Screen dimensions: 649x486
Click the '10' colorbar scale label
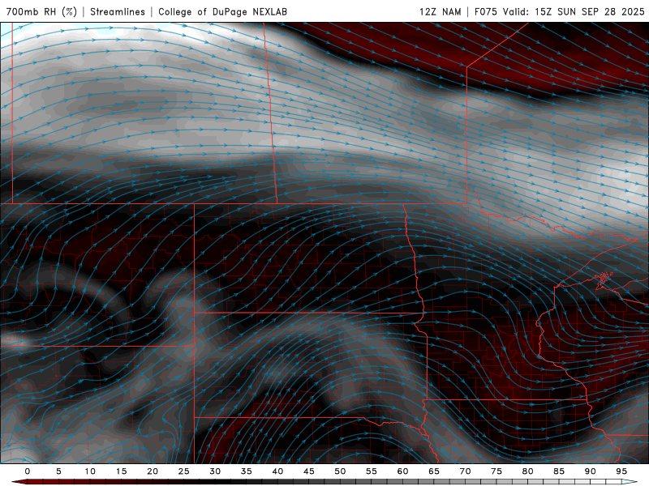click(x=90, y=471)
